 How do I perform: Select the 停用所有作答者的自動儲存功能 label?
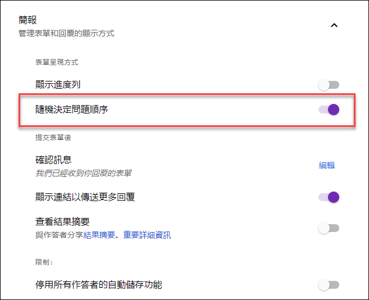(x=99, y=284)
